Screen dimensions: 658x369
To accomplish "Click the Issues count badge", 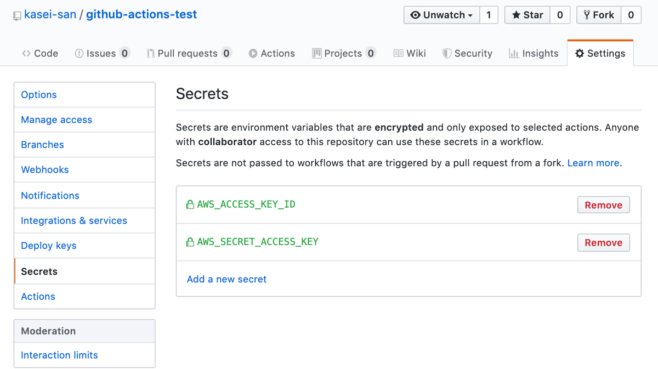I will (x=124, y=53).
